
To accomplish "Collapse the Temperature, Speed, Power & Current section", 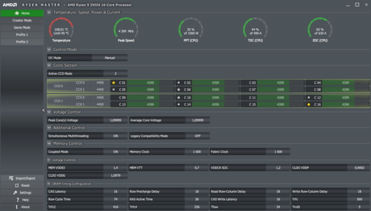I will (x=49, y=12).
